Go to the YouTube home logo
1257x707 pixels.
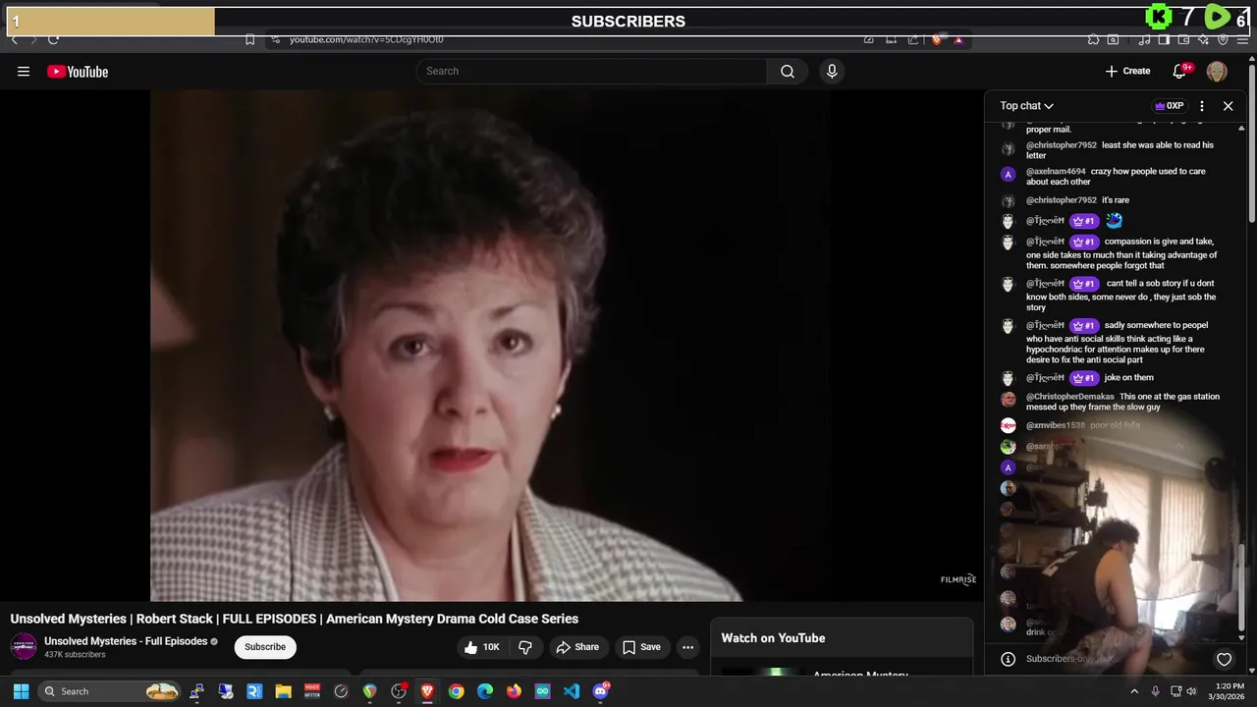[x=78, y=71]
